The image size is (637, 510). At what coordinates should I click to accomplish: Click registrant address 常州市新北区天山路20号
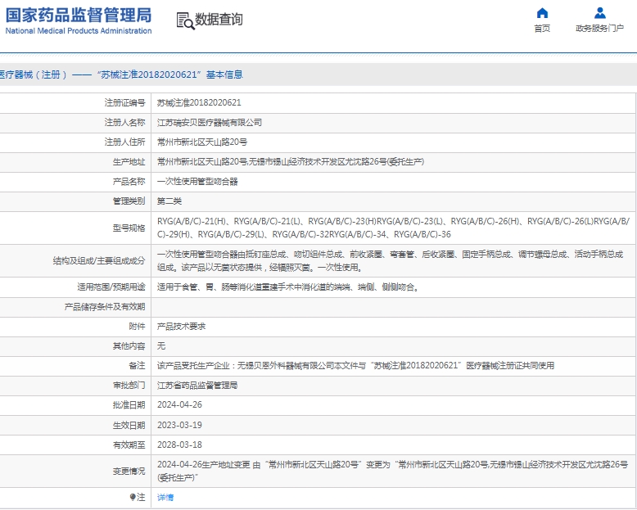click(202, 142)
